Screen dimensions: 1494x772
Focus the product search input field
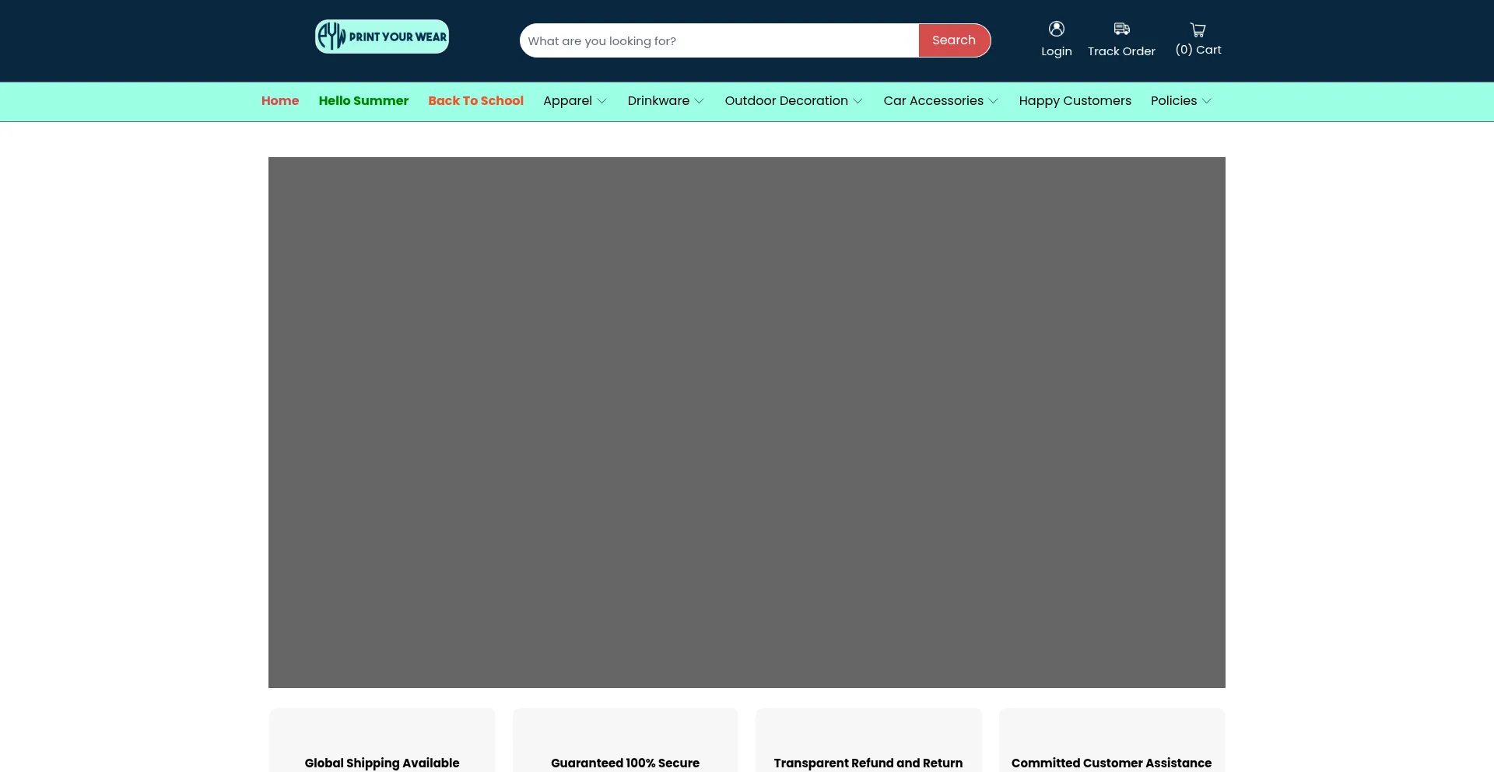click(x=718, y=40)
